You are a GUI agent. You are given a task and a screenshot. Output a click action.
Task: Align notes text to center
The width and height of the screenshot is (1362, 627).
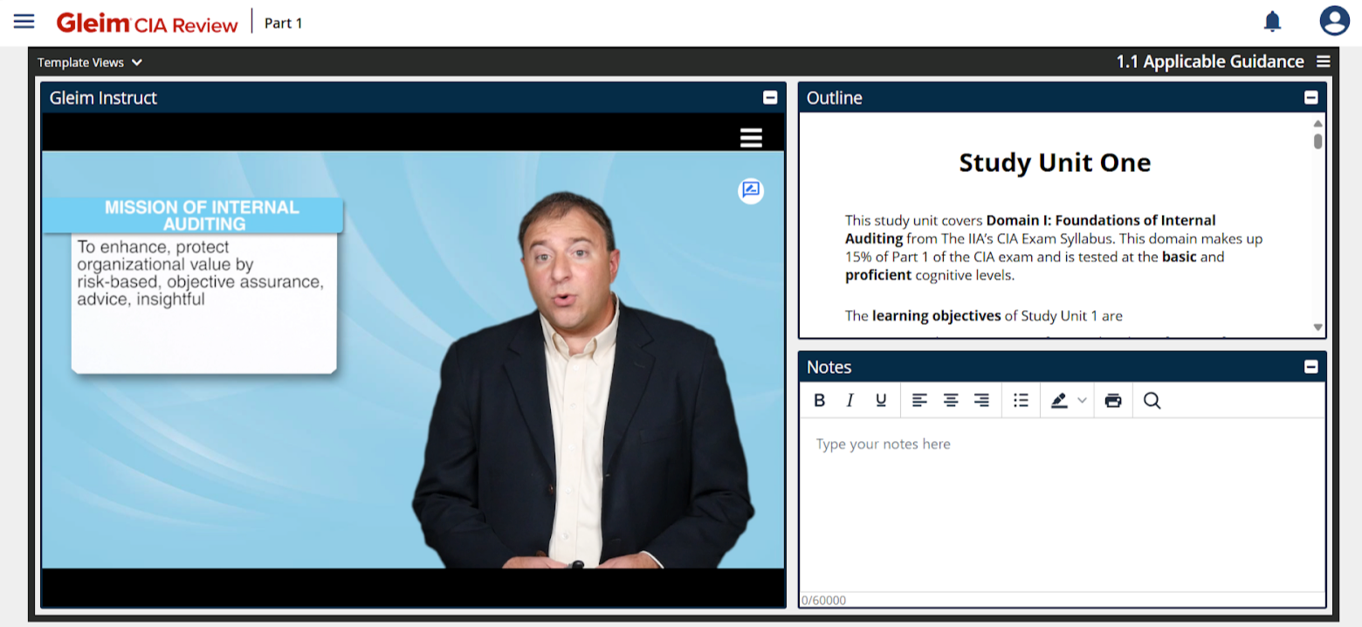point(950,400)
